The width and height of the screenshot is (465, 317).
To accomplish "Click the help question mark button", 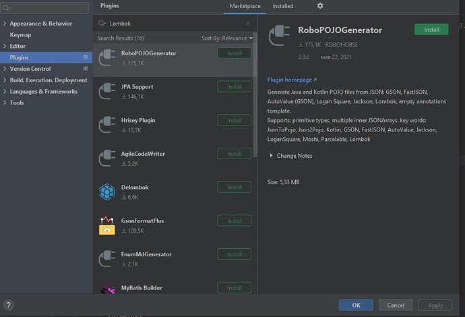I will tap(8, 305).
